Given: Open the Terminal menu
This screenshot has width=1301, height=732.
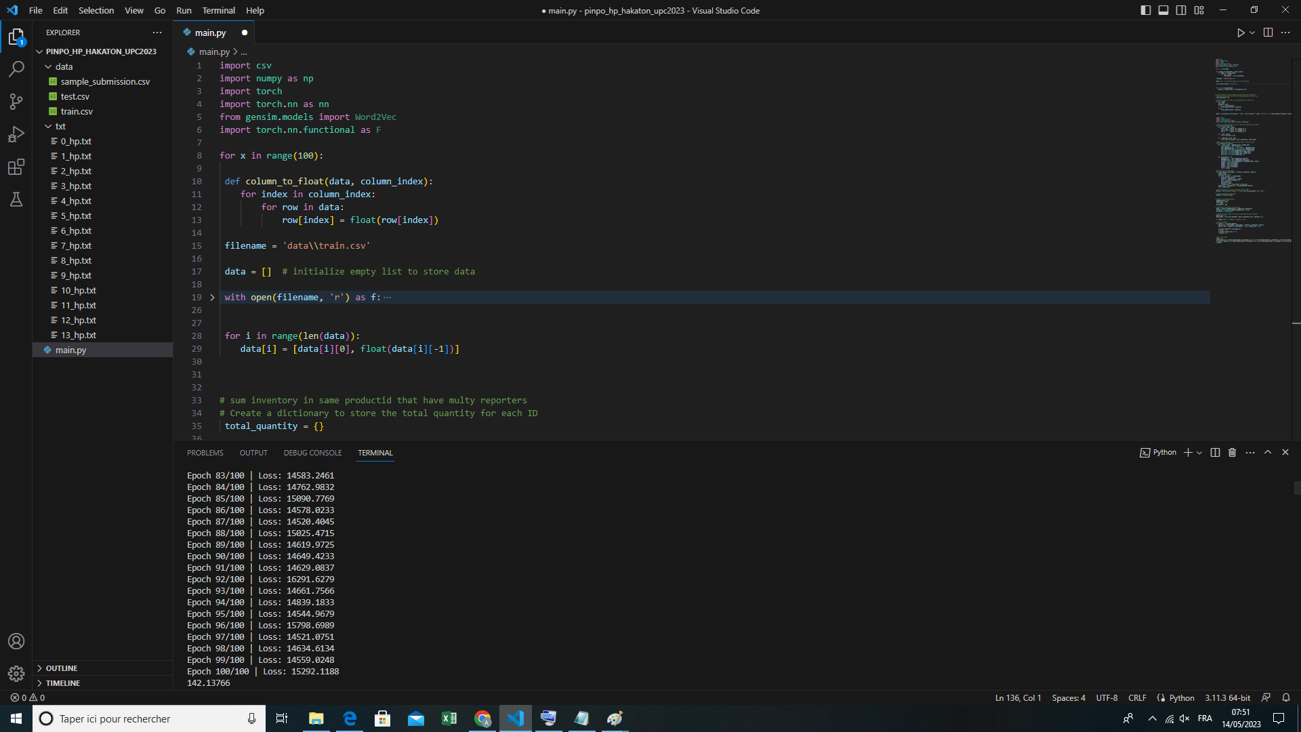Looking at the screenshot, I should pos(218,10).
